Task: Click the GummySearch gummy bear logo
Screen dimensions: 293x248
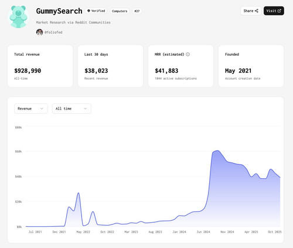Action: (18, 17)
